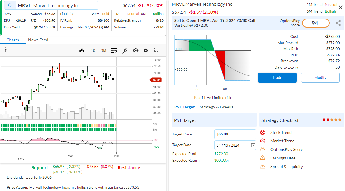Click the Expected Profit $272.00 value

pos(221,154)
